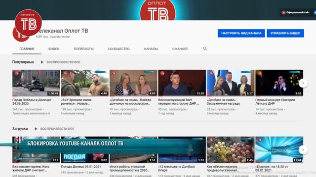Switch to the Главная tab

(x=27, y=49)
